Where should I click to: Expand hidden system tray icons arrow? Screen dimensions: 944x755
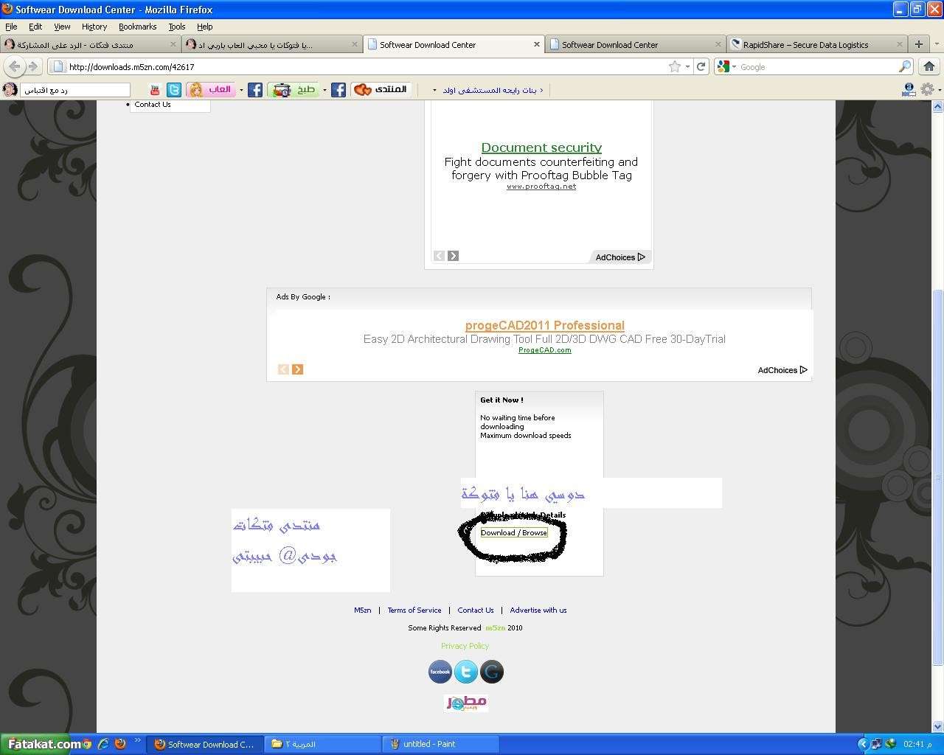coord(863,744)
